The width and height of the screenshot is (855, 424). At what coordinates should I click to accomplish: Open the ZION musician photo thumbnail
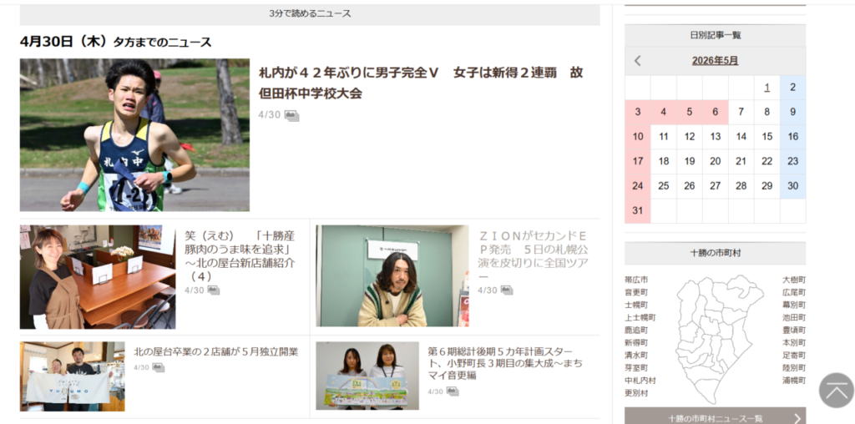[392, 275]
